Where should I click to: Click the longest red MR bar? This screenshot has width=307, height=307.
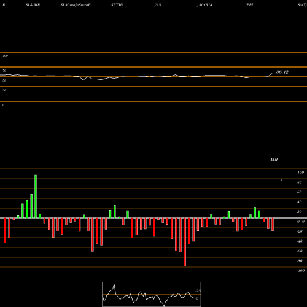point(185,242)
